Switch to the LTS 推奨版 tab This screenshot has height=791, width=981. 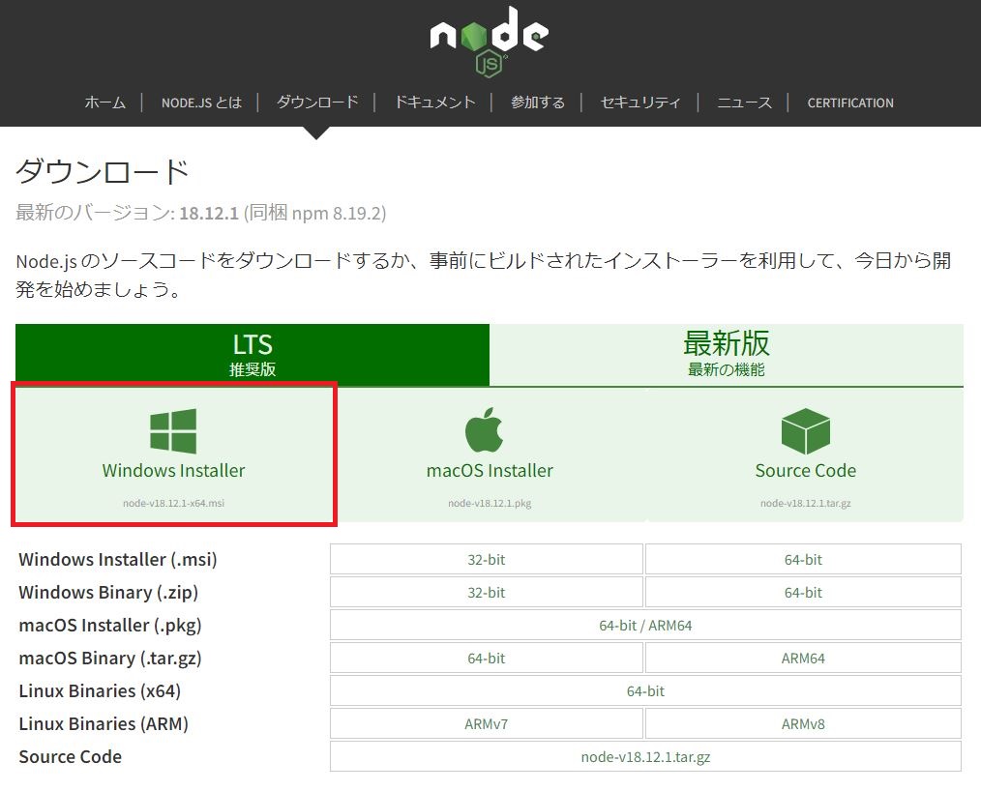click(252, 353)
